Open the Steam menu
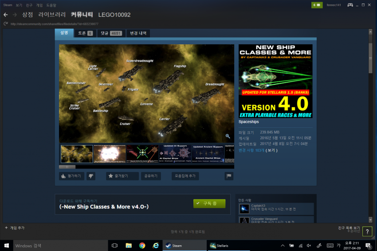The height and width of the screenshot is (251, 377). point(8,5)
